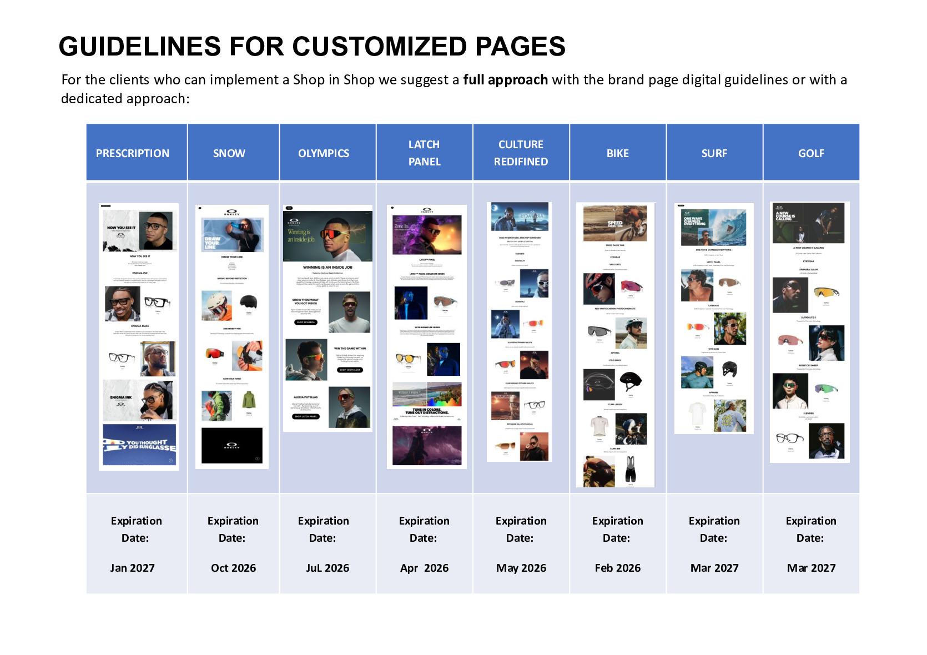Image resolution: width=927 pixels, height=655 pixels.
Task: Select the "Jan 2027" expiration date
Action: [x=133, y=568]
